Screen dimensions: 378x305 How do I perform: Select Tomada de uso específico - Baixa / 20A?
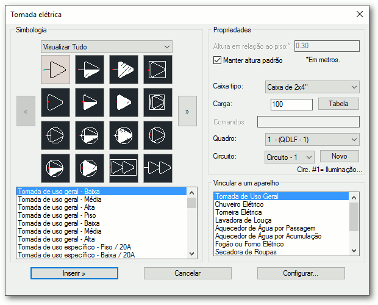[x=101, y=255]
